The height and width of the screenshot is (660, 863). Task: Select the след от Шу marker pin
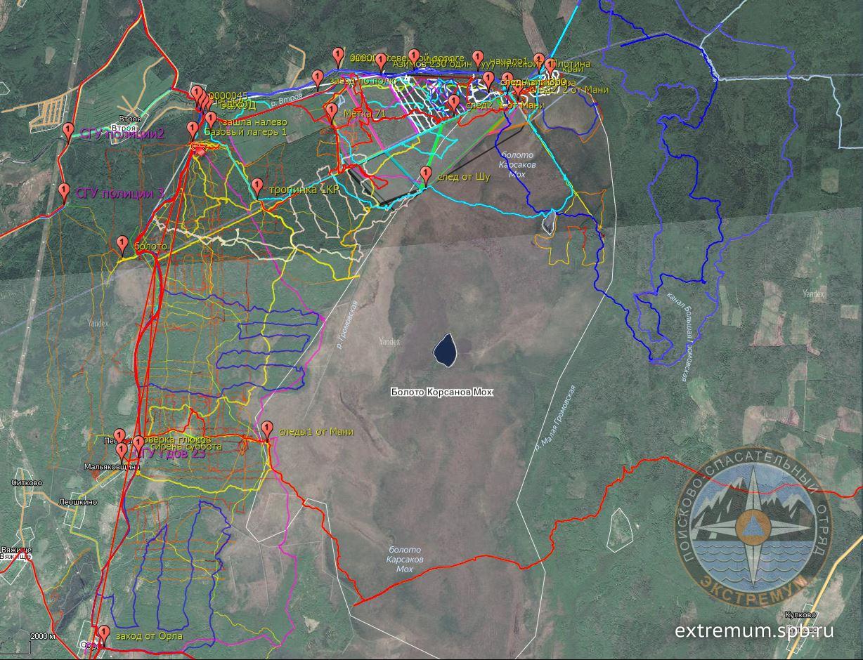(x=425, y=176)
